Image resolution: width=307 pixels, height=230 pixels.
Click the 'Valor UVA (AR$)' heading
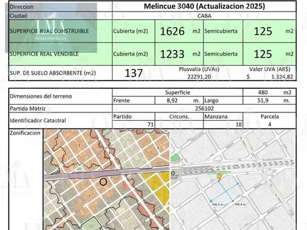point(270,69)
